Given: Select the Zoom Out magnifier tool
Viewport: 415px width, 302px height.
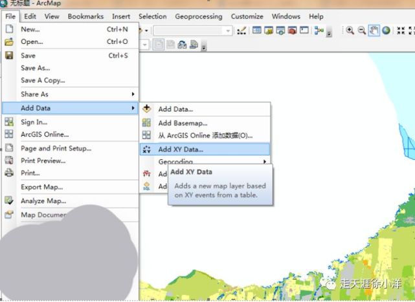Looking at the screenshot, I should (x=362, y=30).
